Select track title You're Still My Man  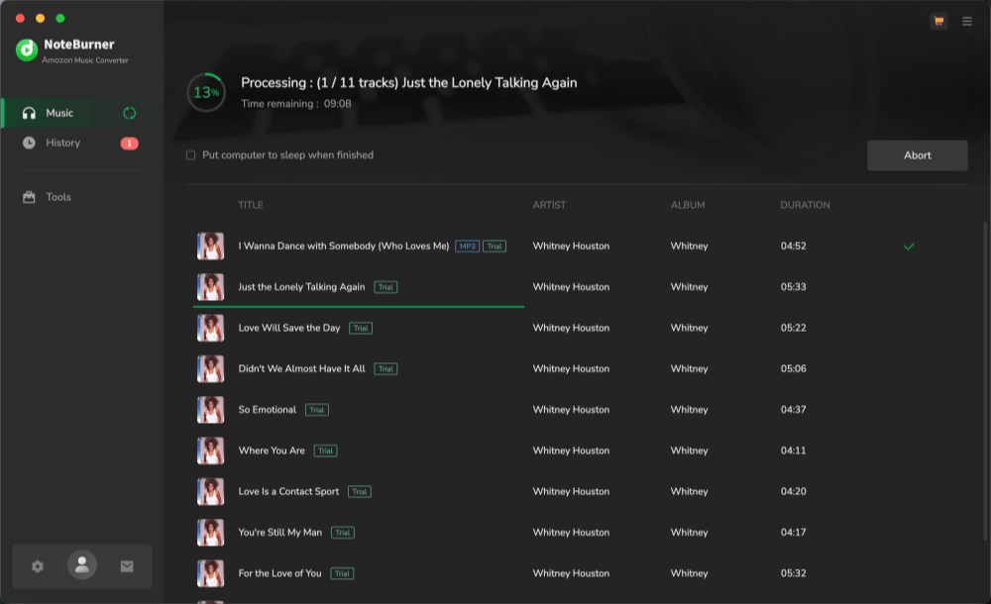tap(280, 533)
